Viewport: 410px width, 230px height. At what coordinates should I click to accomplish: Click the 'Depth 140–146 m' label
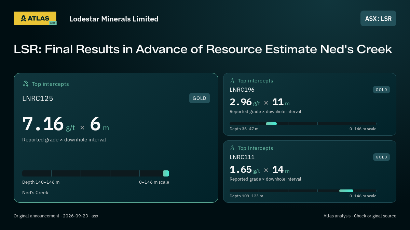(x=41, y=182)
